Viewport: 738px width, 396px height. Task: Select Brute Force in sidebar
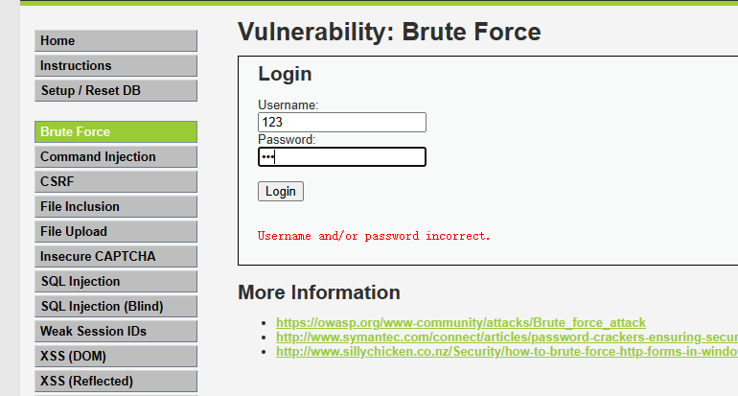tap(115, 132)
